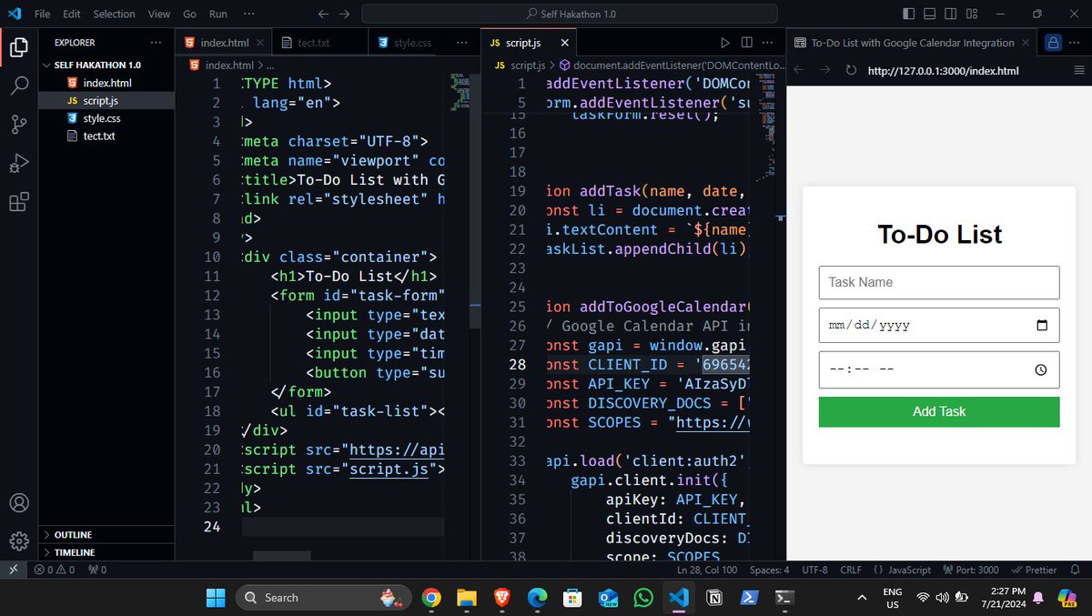The width and height of the screenshot is (1092, 616).
Task: Open Explorer panel more actions ellipsis
Action: pos(157,43)
